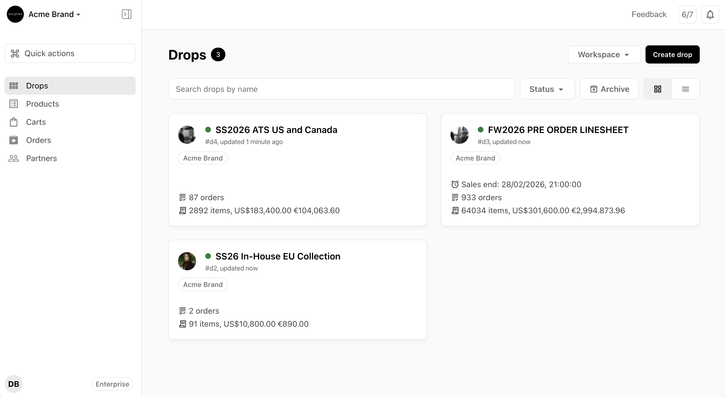Go to Products in sidebar
This screenshot has height=397, width=725.
coord(42,104)
